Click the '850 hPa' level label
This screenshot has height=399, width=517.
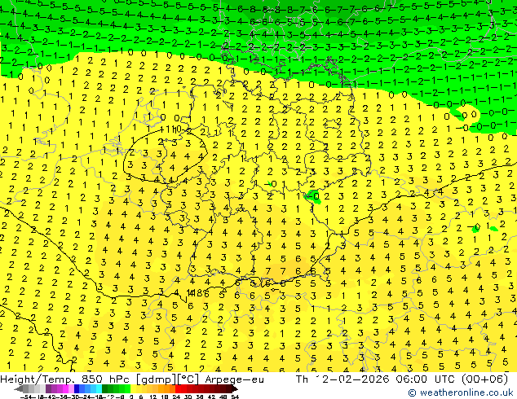(x=106, y=379)
